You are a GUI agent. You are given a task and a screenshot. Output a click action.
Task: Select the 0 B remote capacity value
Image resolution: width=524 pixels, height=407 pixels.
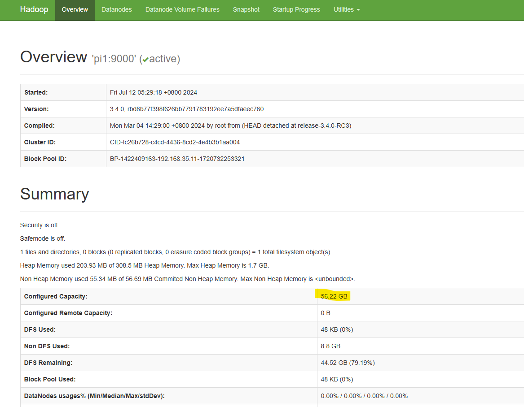(326, 313)
